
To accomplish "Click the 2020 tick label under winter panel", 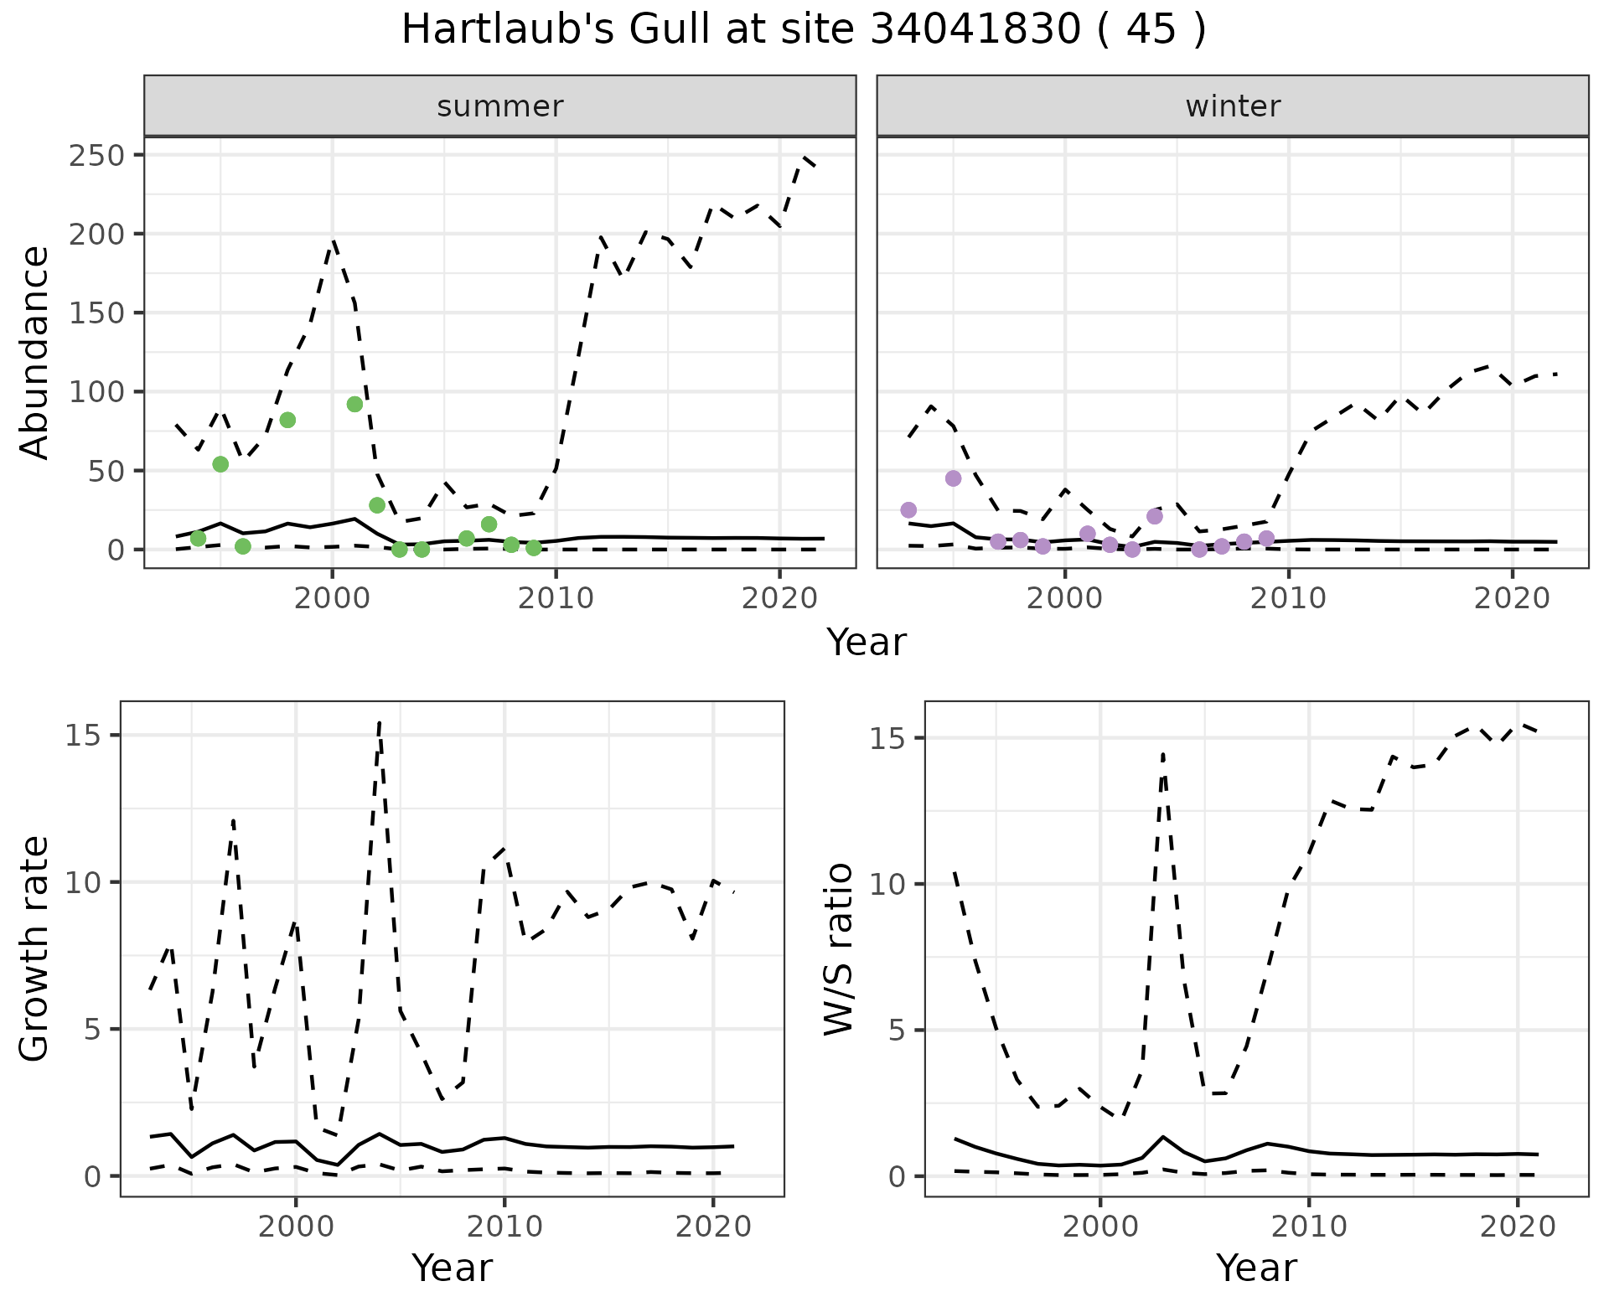I will click(1512, 598).
